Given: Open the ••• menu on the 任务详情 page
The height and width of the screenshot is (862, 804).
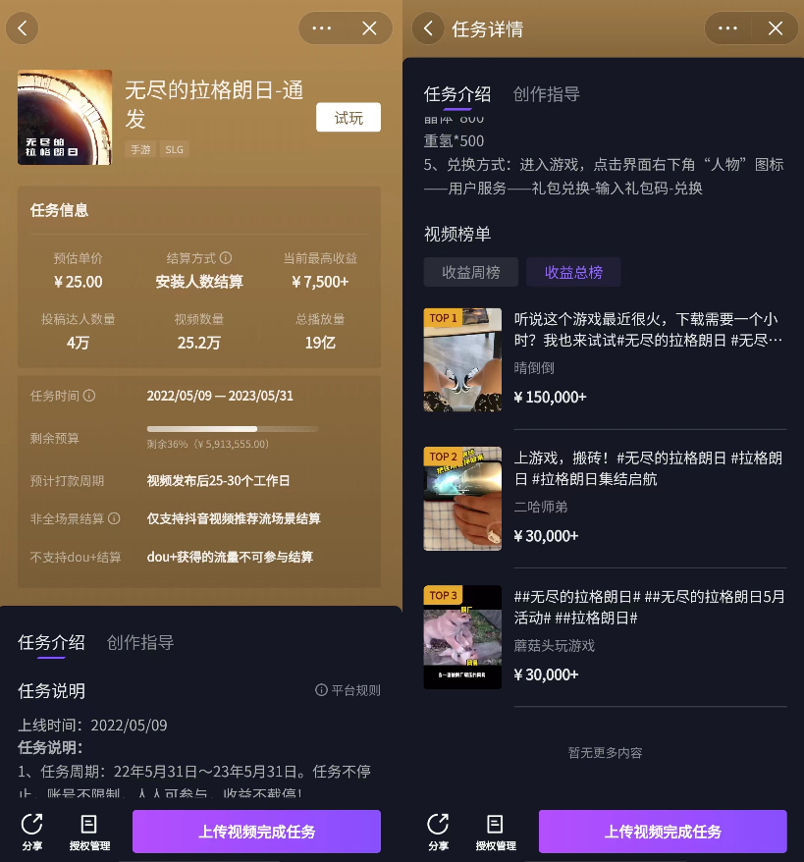Looking at the screenshot, I should [x=727, y=27].
